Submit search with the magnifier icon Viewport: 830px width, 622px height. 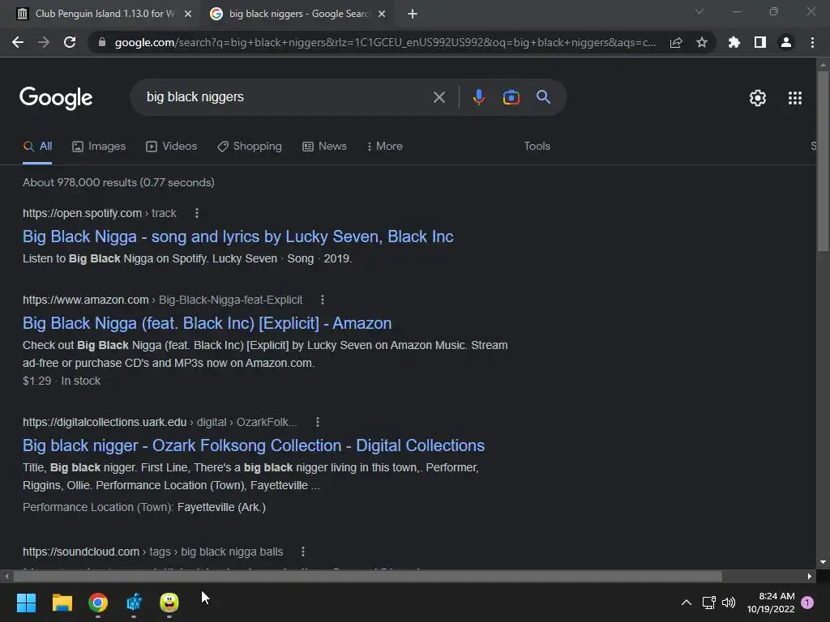(x=543, y=97)
